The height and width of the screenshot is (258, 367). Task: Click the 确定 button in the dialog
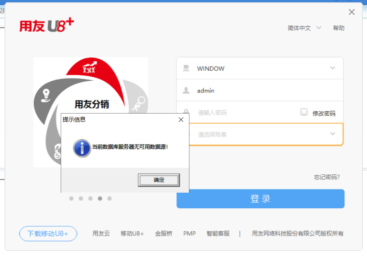pyautogui.click(x=159, y=180)
